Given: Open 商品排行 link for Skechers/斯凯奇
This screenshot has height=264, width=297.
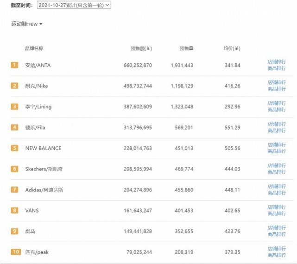Looking at the screenshot, I should 277,172.
